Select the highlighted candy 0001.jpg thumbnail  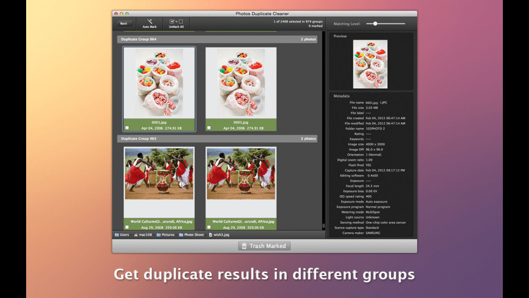point(159,83)
